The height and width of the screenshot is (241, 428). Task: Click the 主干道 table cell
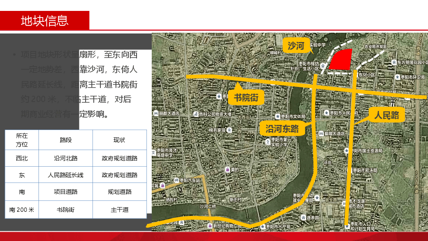[119, 209]
